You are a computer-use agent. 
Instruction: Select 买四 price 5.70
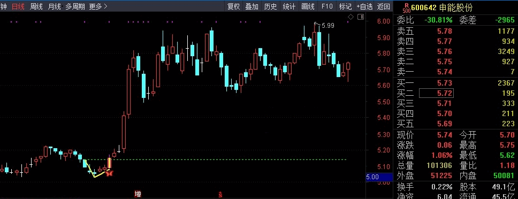(x=444, y=113)
